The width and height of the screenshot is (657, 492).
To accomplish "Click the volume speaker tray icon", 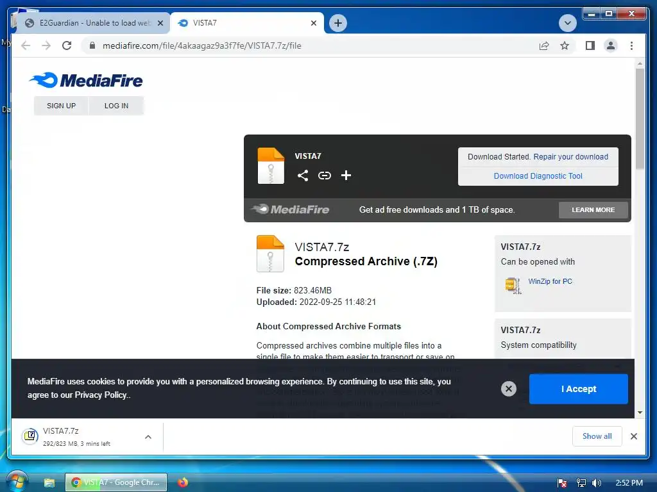I will click(x=596, y=483).
